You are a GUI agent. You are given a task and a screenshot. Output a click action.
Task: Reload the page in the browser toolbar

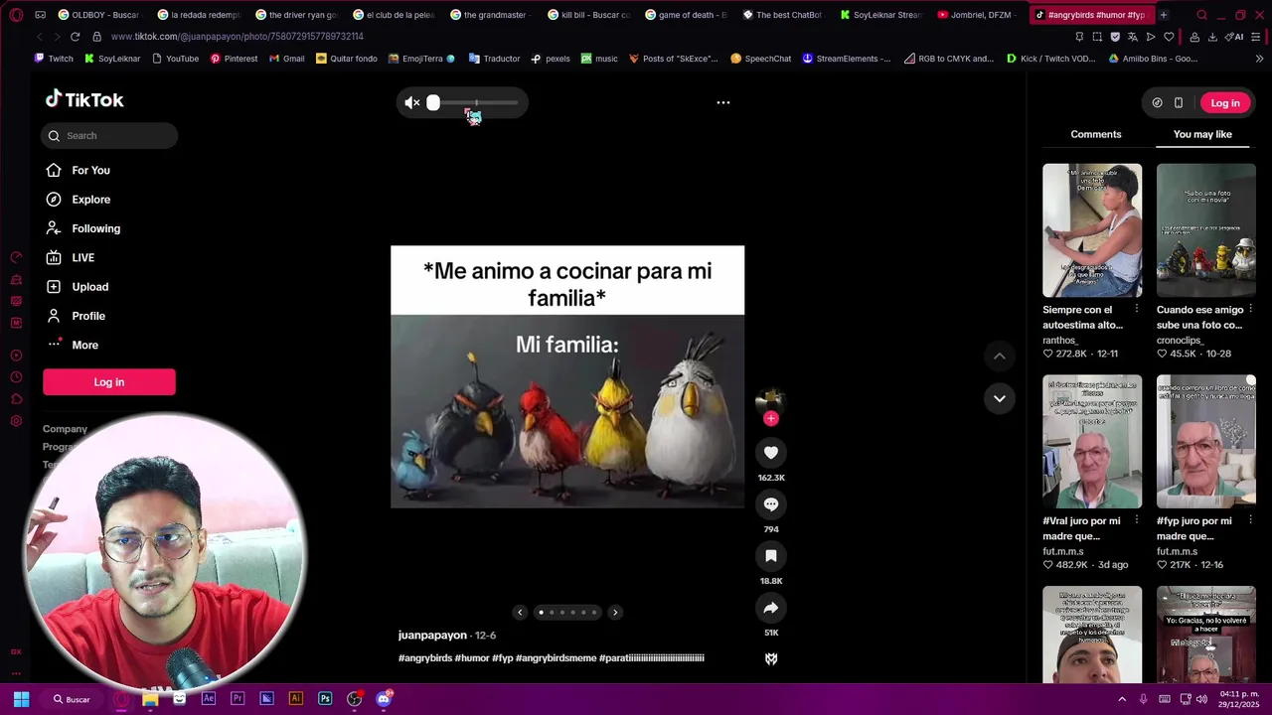click(x=75, y=37)
